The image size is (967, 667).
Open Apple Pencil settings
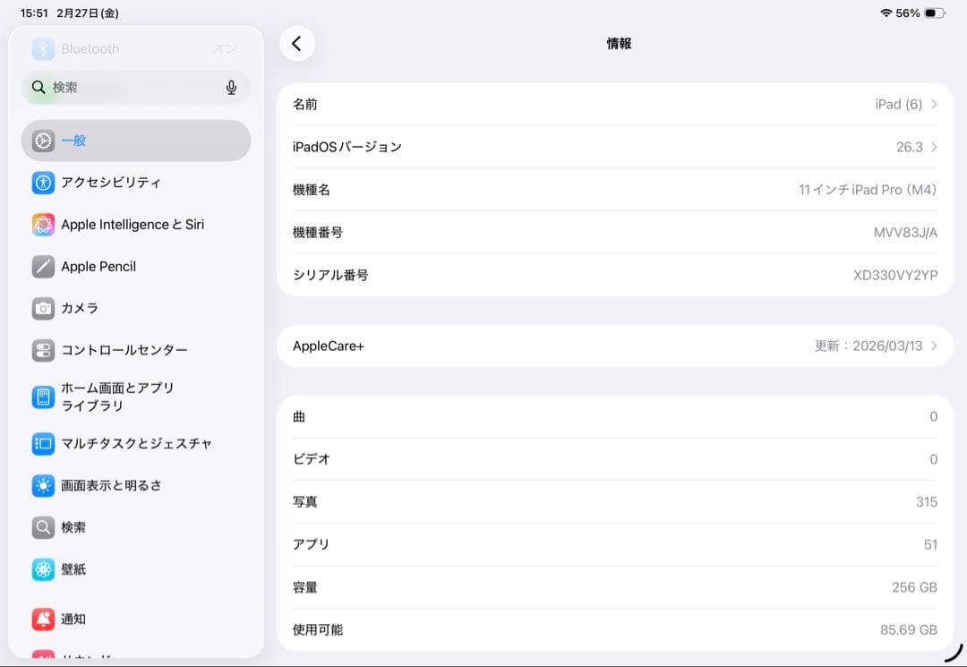tap(136, 266)
